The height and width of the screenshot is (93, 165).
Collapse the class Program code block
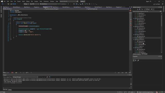click(10, 19)
